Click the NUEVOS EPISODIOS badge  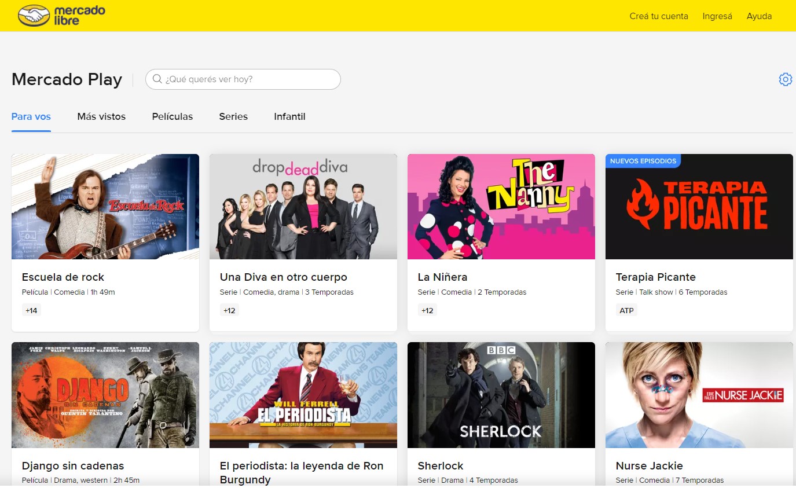[643, 161]
